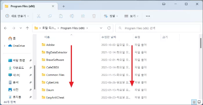This screenshot has height=105, width=203.
Task: Click the Delete trash can icon
Action: 94,16
